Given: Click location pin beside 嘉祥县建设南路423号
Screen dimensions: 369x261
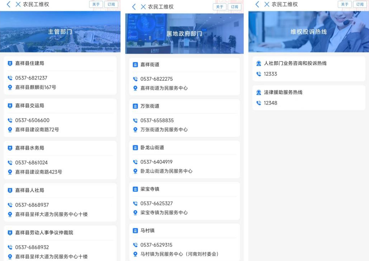Looking at the screenshot, I should (x=10, y=172).
